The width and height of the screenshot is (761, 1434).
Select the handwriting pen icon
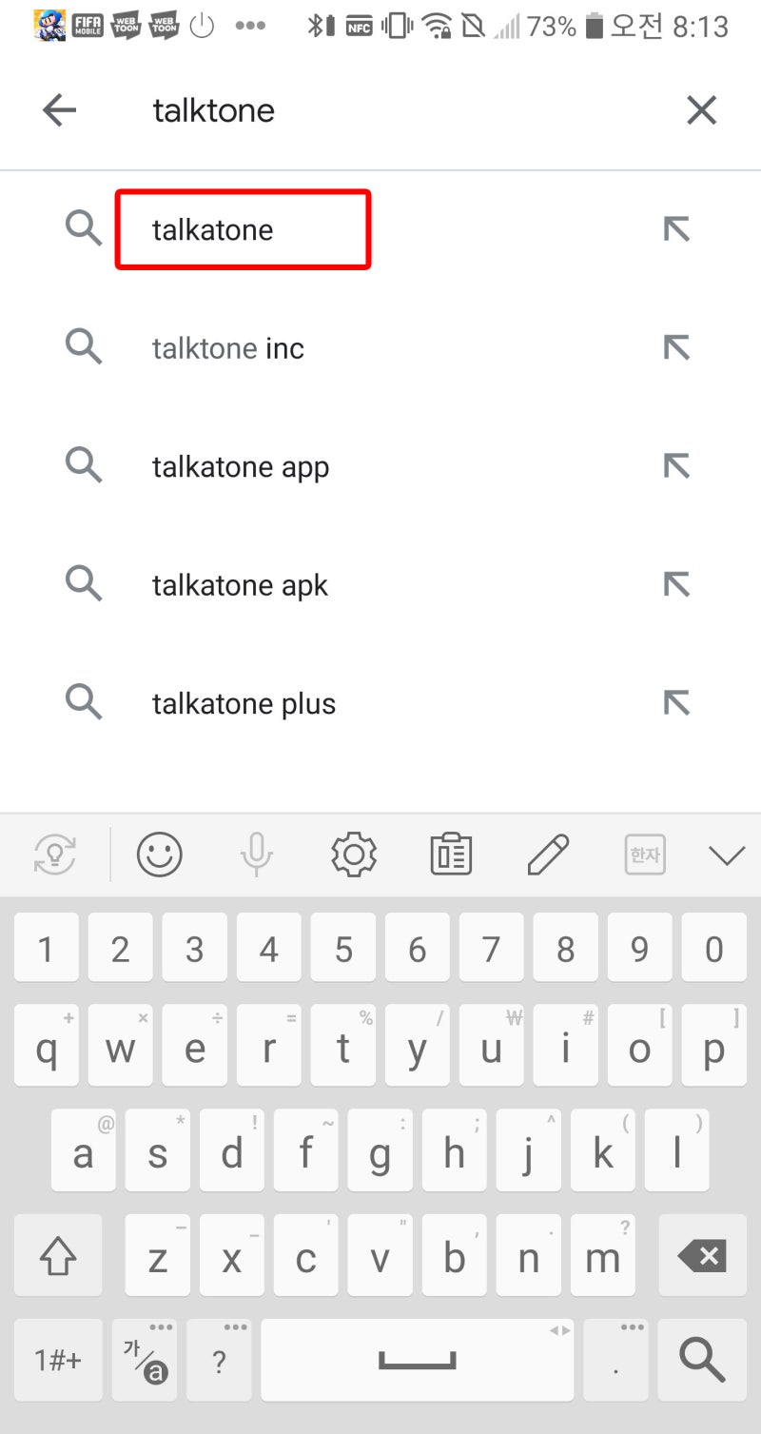coord(547,854)
